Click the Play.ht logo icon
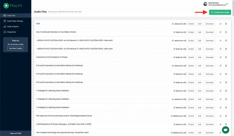The width and height of the screenshot is (234, 136). pos(5,6)
